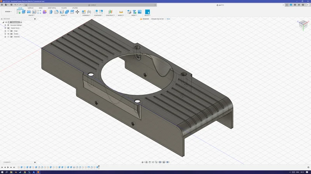Open the Inspect dropdown menu

121,15
